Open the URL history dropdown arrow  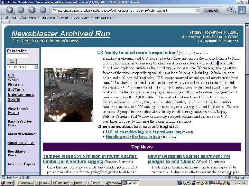197,11
